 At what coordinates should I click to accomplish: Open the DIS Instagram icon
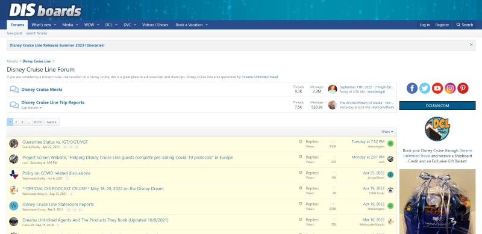450,88
